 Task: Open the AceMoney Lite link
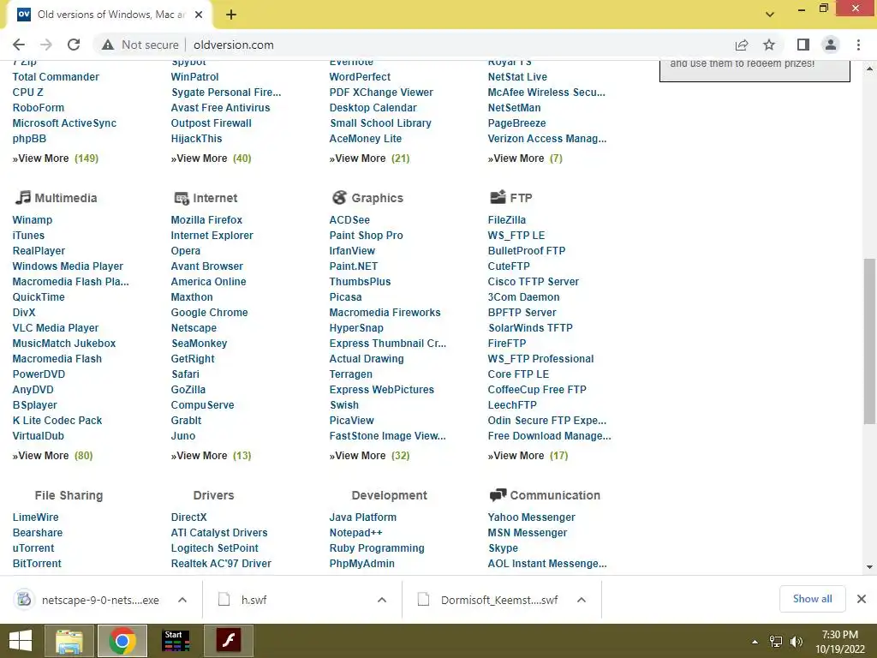[365, 139]
